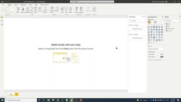Switch to the Modeling ribbon tab

pyautogui.click(x=23, y=5)
